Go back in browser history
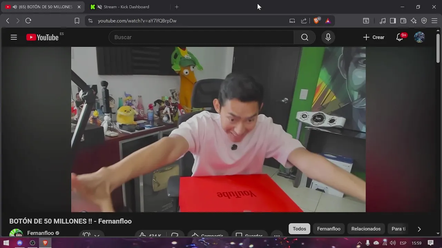Image resolution: width=442 pixels, height=248 pixels. (x=8, y=21)
